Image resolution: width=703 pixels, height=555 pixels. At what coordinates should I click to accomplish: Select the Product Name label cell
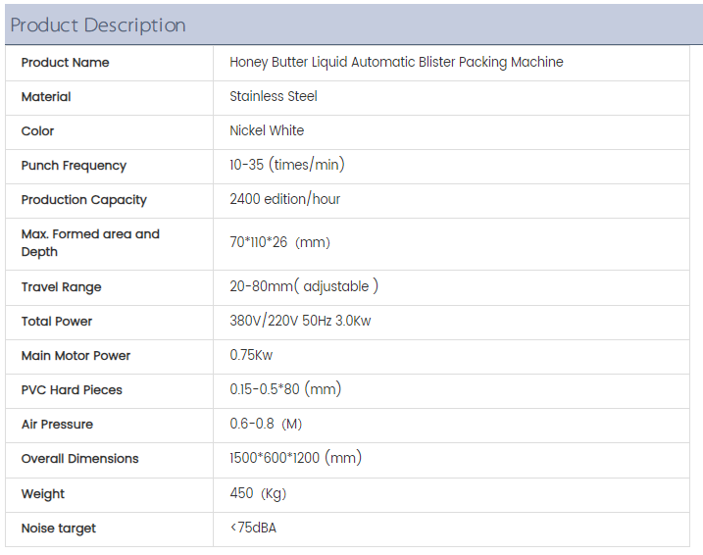(65, 63)
